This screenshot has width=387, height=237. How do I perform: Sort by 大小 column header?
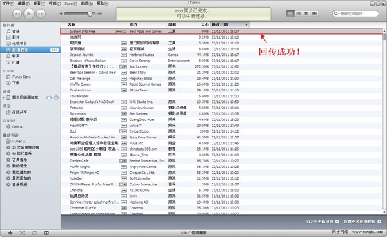pos(201,24)
